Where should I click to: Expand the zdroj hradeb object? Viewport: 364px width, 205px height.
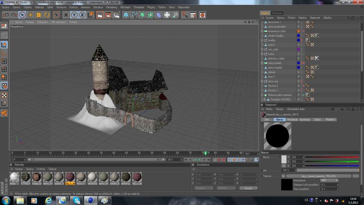coord(262,63)
